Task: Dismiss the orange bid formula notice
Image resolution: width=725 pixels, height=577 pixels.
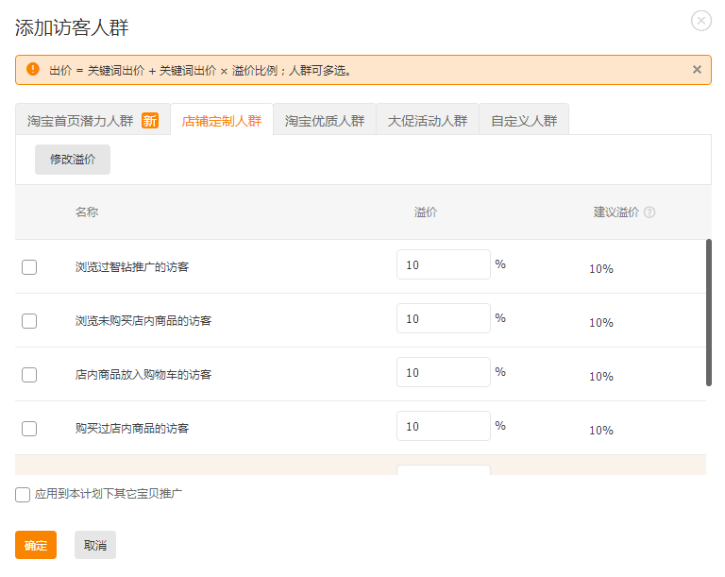Action: (697, 69)
